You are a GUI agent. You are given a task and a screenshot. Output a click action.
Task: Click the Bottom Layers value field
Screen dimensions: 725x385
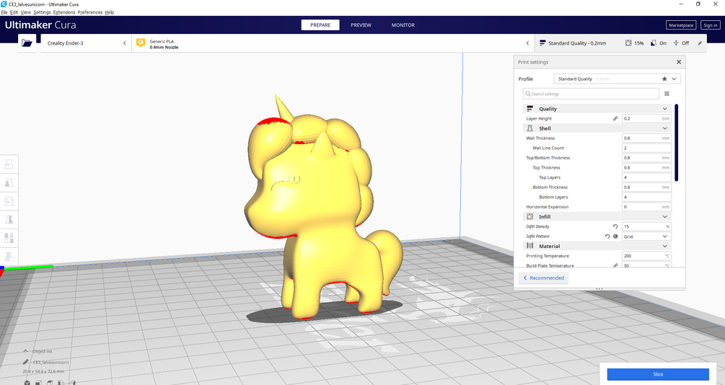[x=646, y=197]
